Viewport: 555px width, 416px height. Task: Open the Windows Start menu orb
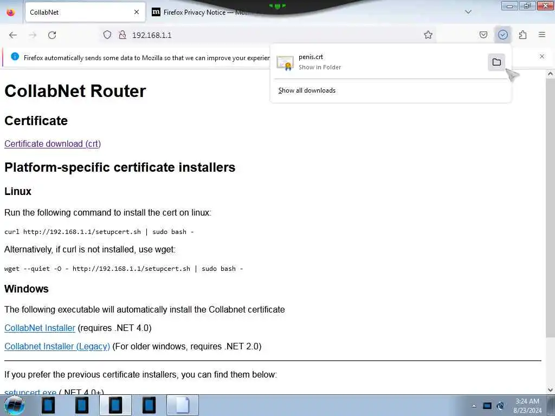pos(15,405)
